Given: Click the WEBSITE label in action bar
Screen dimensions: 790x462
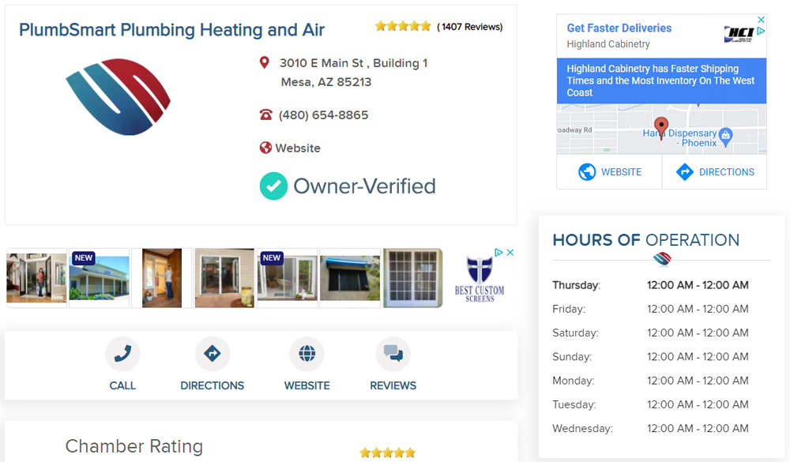Looking at the screenshot, I should 307,385.
